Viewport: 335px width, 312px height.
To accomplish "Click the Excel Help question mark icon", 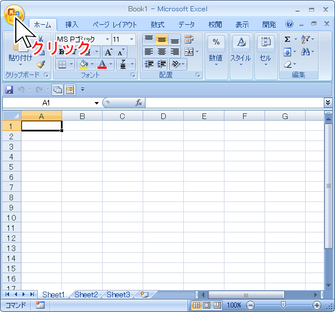I will click(x=289, y=24).
